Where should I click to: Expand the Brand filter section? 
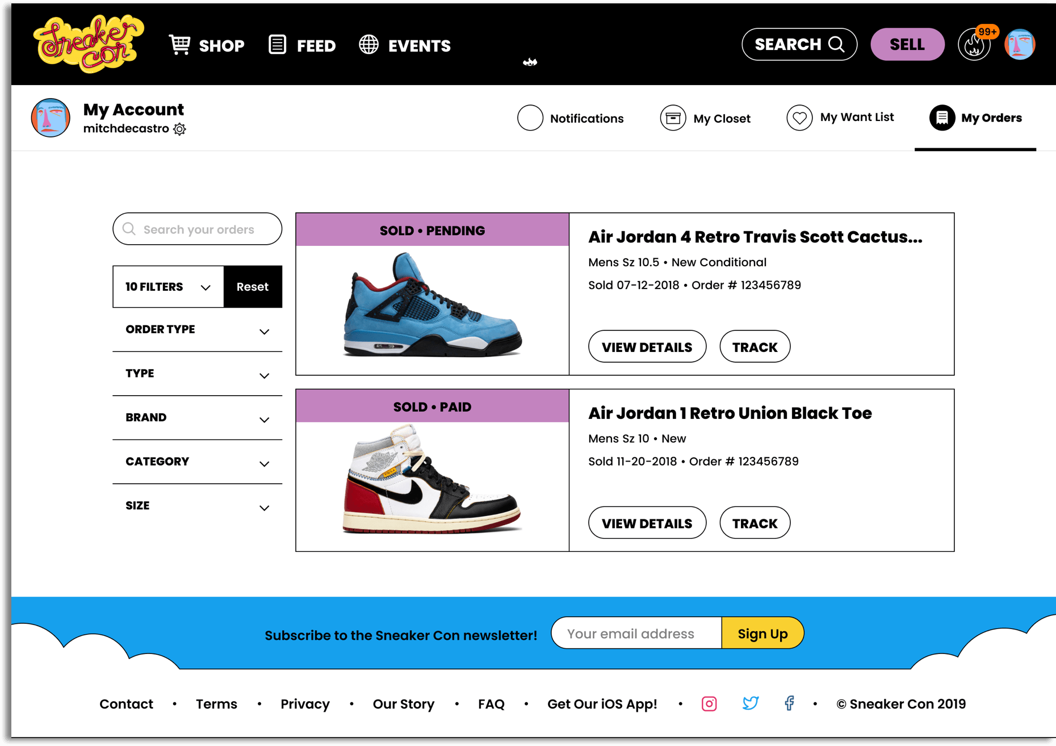click(x=197, y=418)
